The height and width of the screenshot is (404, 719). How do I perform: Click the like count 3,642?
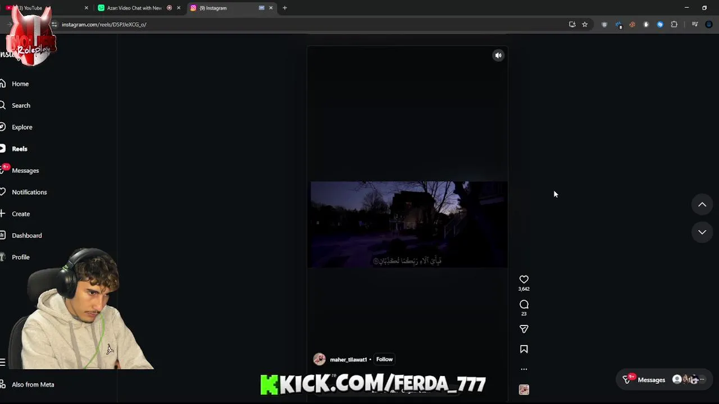tap(524, 289)
